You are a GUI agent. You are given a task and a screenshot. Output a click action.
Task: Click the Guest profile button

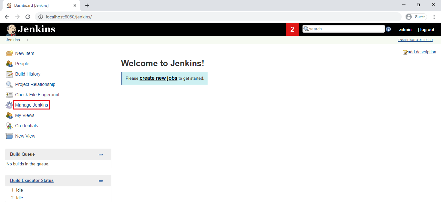[x=416, y=17]
